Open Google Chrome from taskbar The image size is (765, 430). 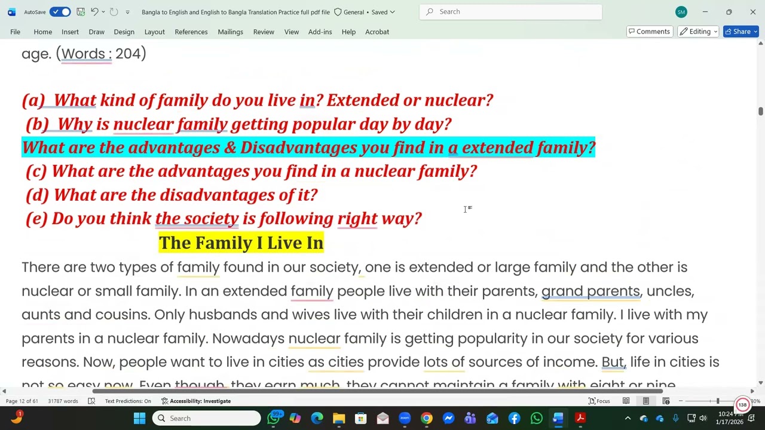click(x=427, y=418)
